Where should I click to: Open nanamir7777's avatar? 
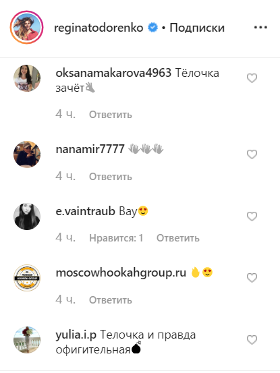[x=27, y=154]
